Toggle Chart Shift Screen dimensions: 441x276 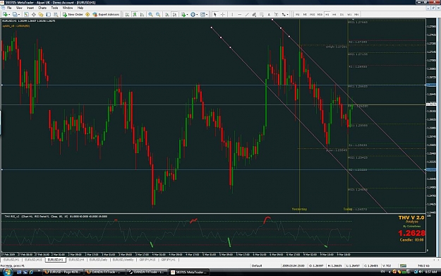tap(174, 14)
